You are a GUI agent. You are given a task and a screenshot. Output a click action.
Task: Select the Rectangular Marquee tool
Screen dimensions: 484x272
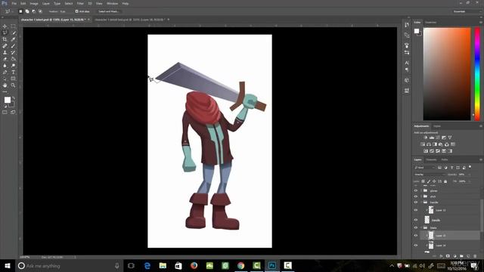pyautogui.click(x=13, y=26)
